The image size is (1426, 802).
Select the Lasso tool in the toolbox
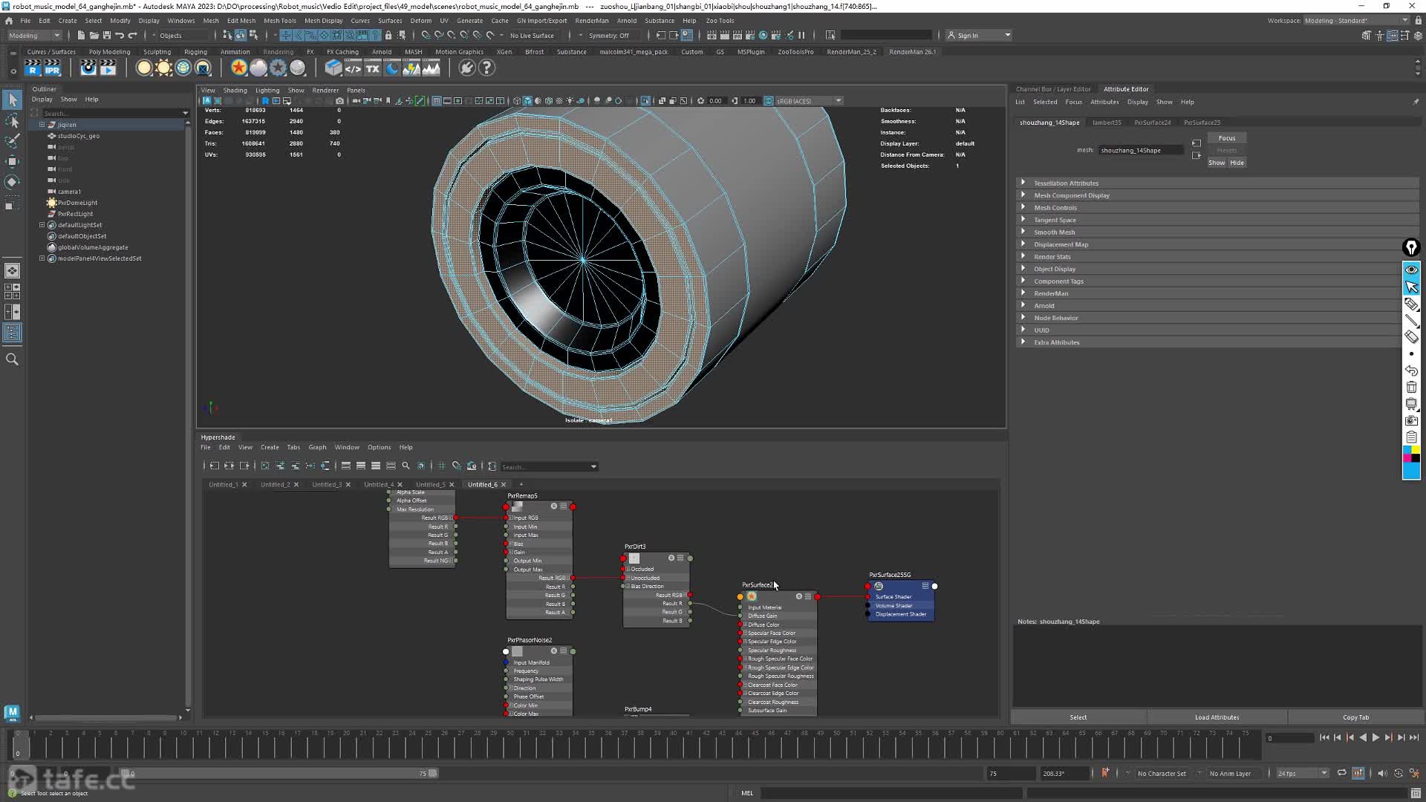click(x=12, y=120)
